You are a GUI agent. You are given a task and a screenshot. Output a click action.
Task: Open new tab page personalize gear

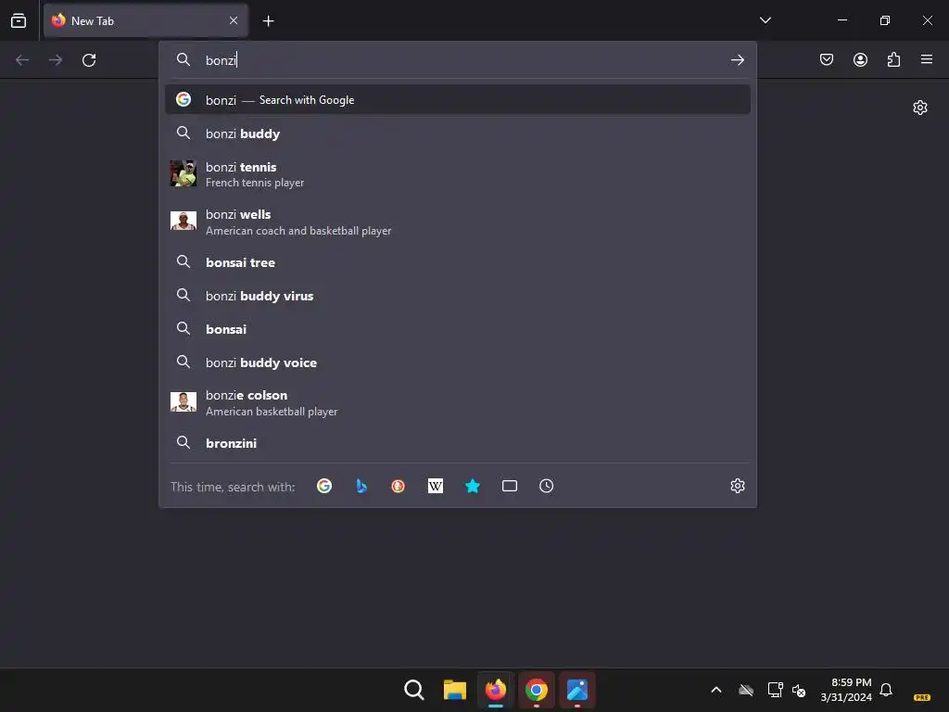tap(920, 108)
